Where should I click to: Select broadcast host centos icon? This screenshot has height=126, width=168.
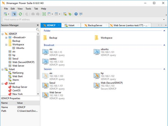tap(46, 62)
